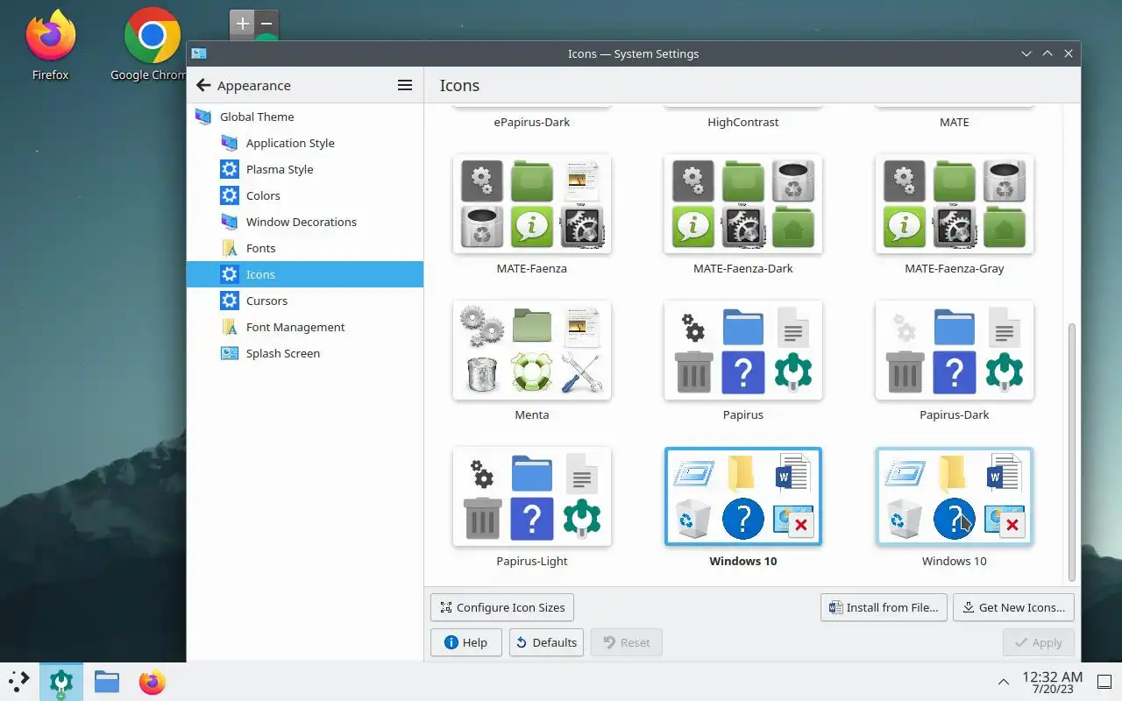Open Font Management settings
The image size is (1122, 701).
[x=305, y=327]
